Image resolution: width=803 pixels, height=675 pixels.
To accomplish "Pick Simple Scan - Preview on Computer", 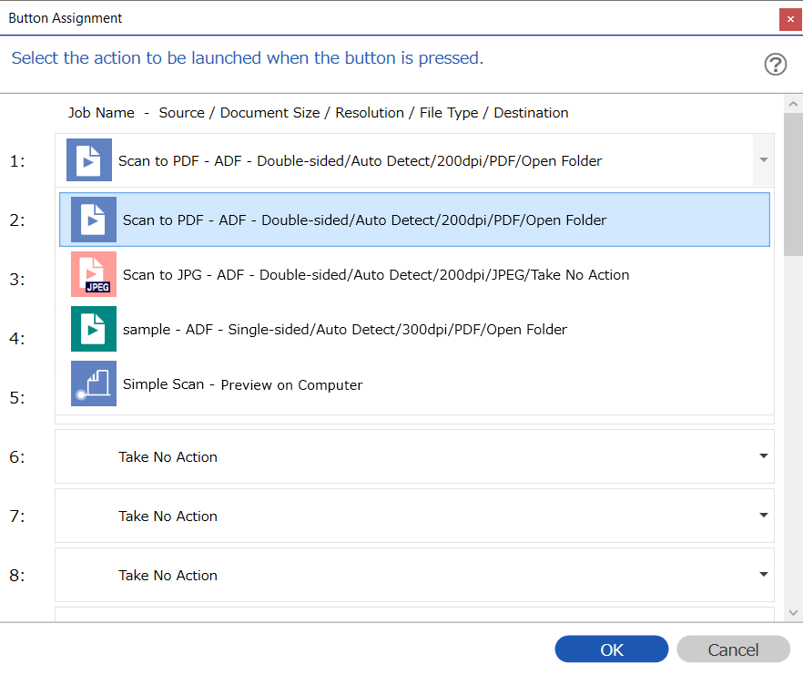I will (415, 384).
